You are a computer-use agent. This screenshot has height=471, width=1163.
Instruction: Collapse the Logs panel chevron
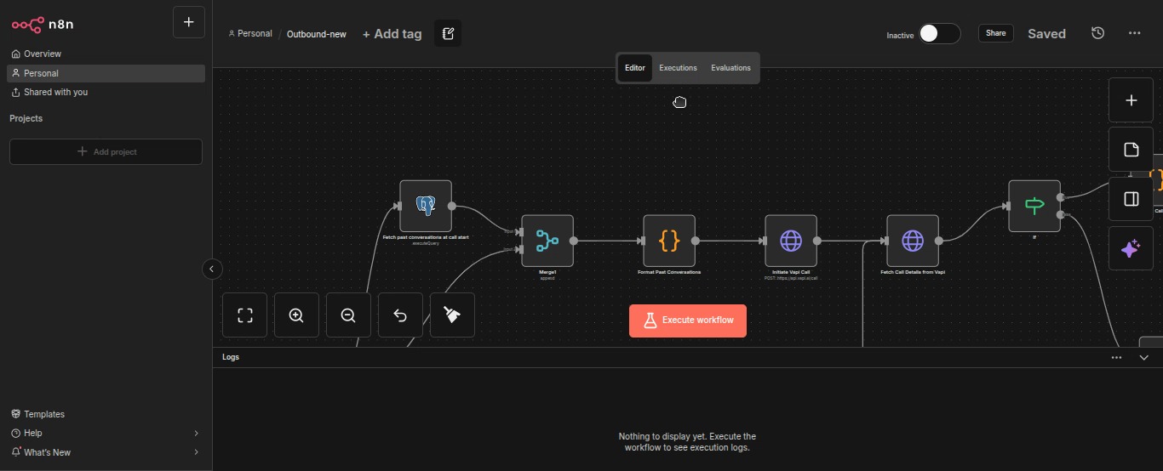pos(1143,358)
